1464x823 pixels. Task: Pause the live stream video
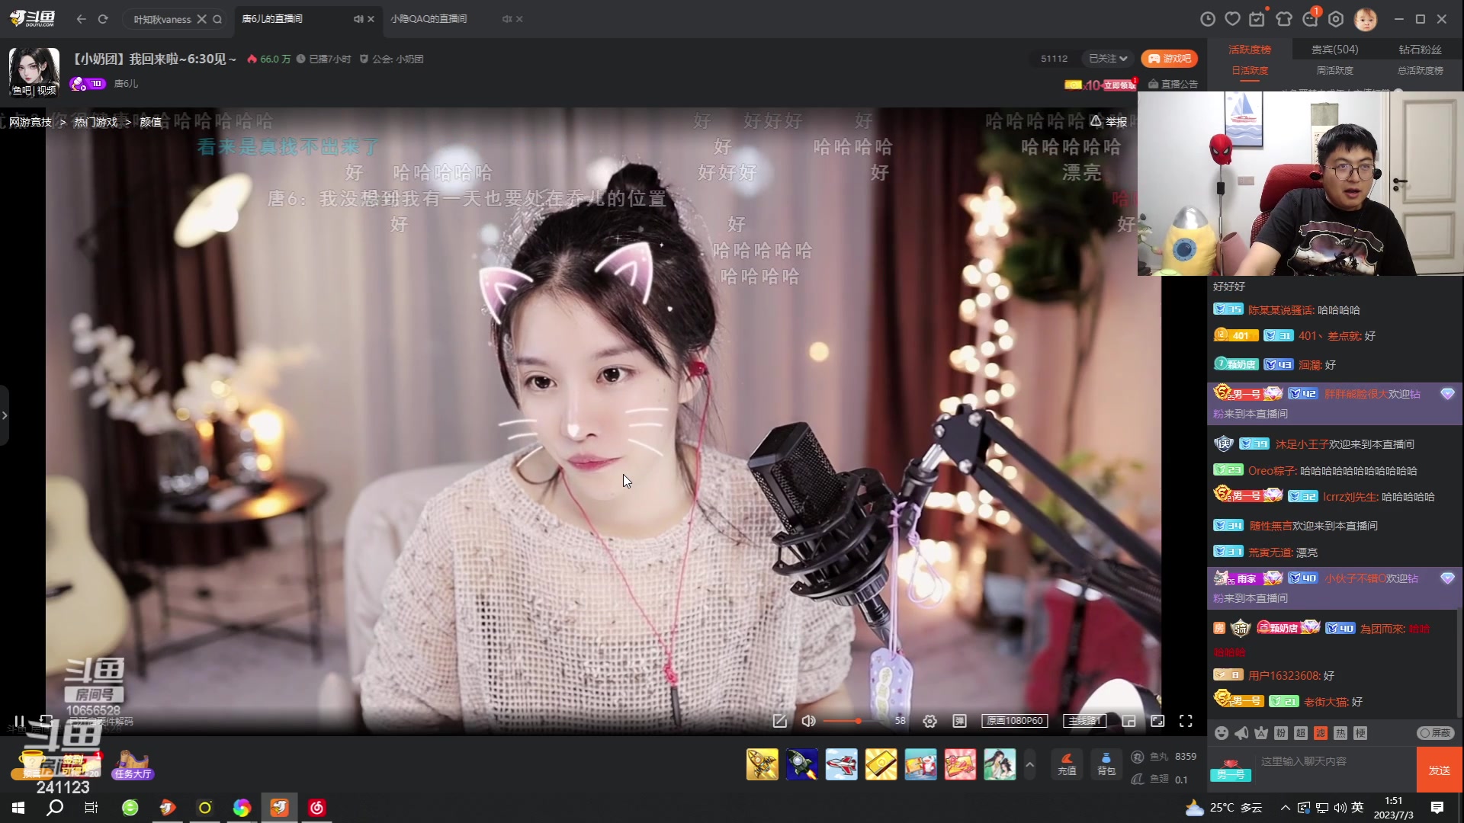19,721
